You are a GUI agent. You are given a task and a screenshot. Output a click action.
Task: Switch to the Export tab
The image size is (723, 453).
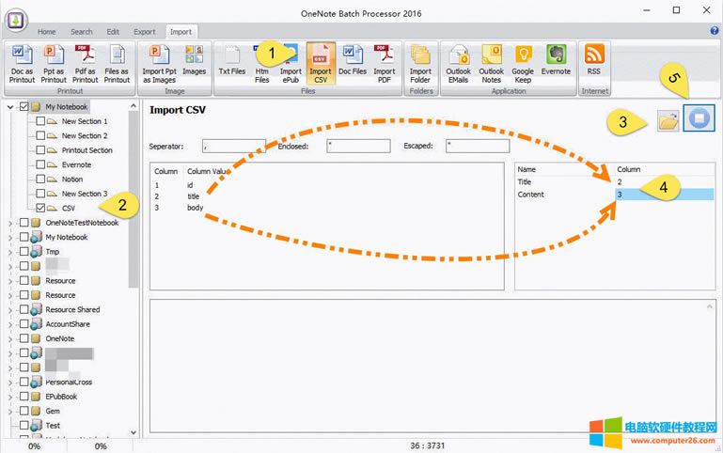coord(145,32)
